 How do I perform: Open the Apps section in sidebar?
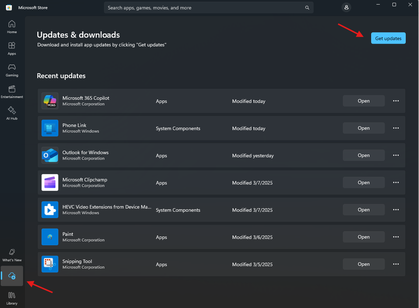click(x=12, y=48)
